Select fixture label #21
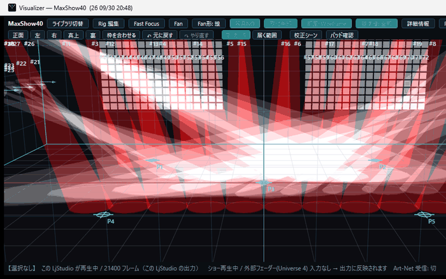The width and height of the screenshot is (446, 279). click(x=35, y=62)
